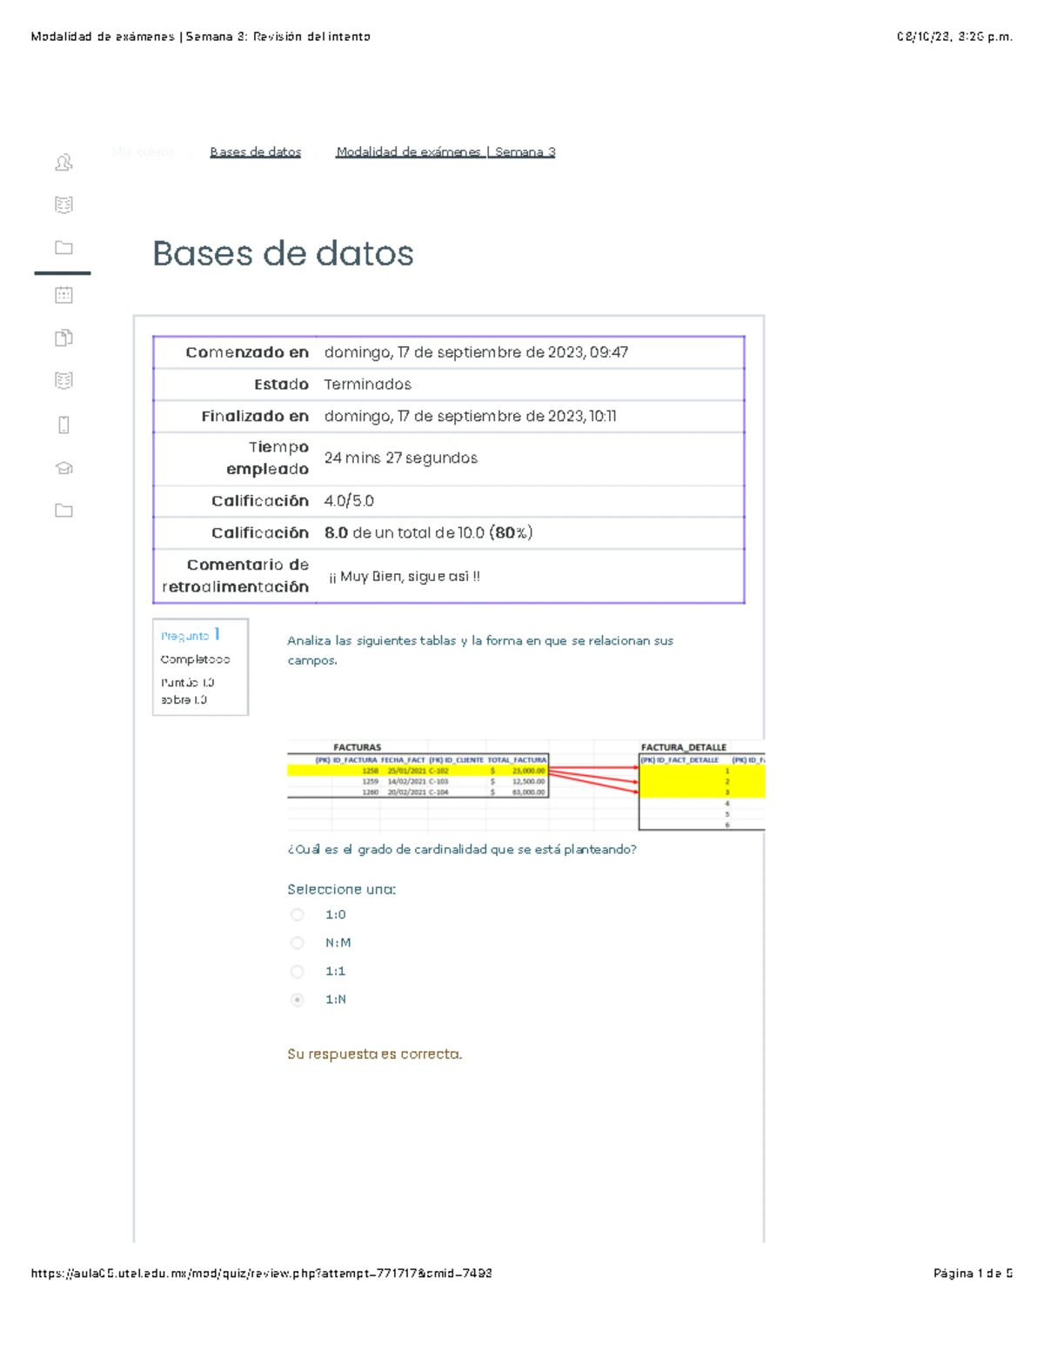The height and width of the screenshot is (1351, 1044).
Task: Toggle the 1:N selected answer
Action: coord(298,1000)
